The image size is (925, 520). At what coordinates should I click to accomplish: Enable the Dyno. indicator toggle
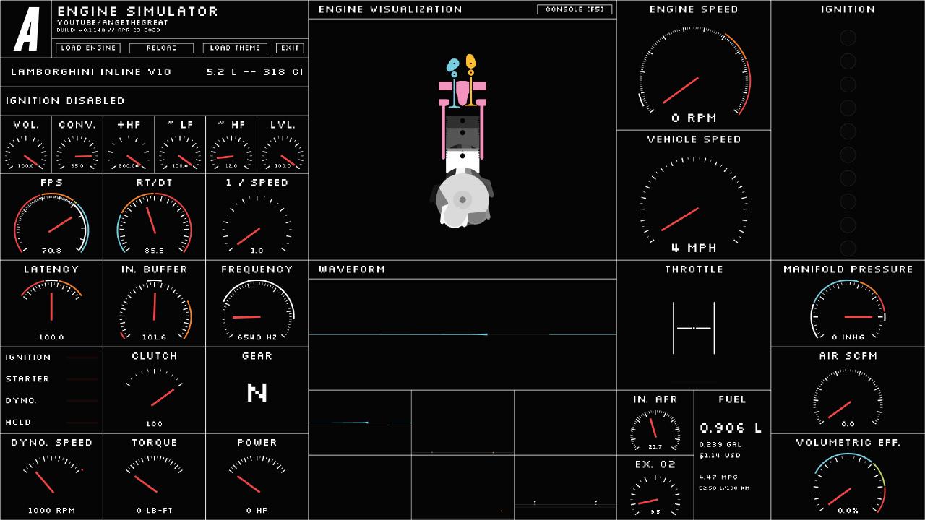82,401
